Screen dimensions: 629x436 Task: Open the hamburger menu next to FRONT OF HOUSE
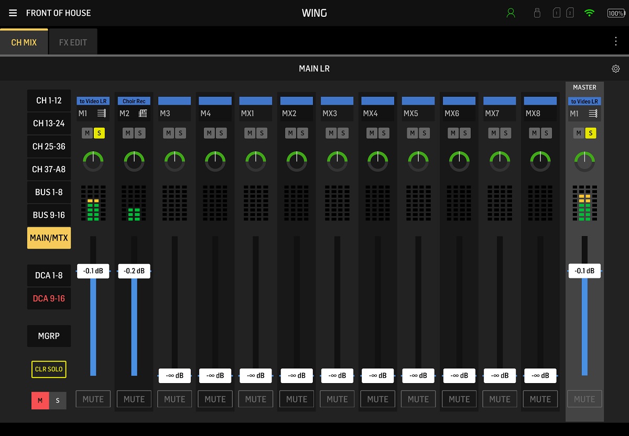point(13,13)
